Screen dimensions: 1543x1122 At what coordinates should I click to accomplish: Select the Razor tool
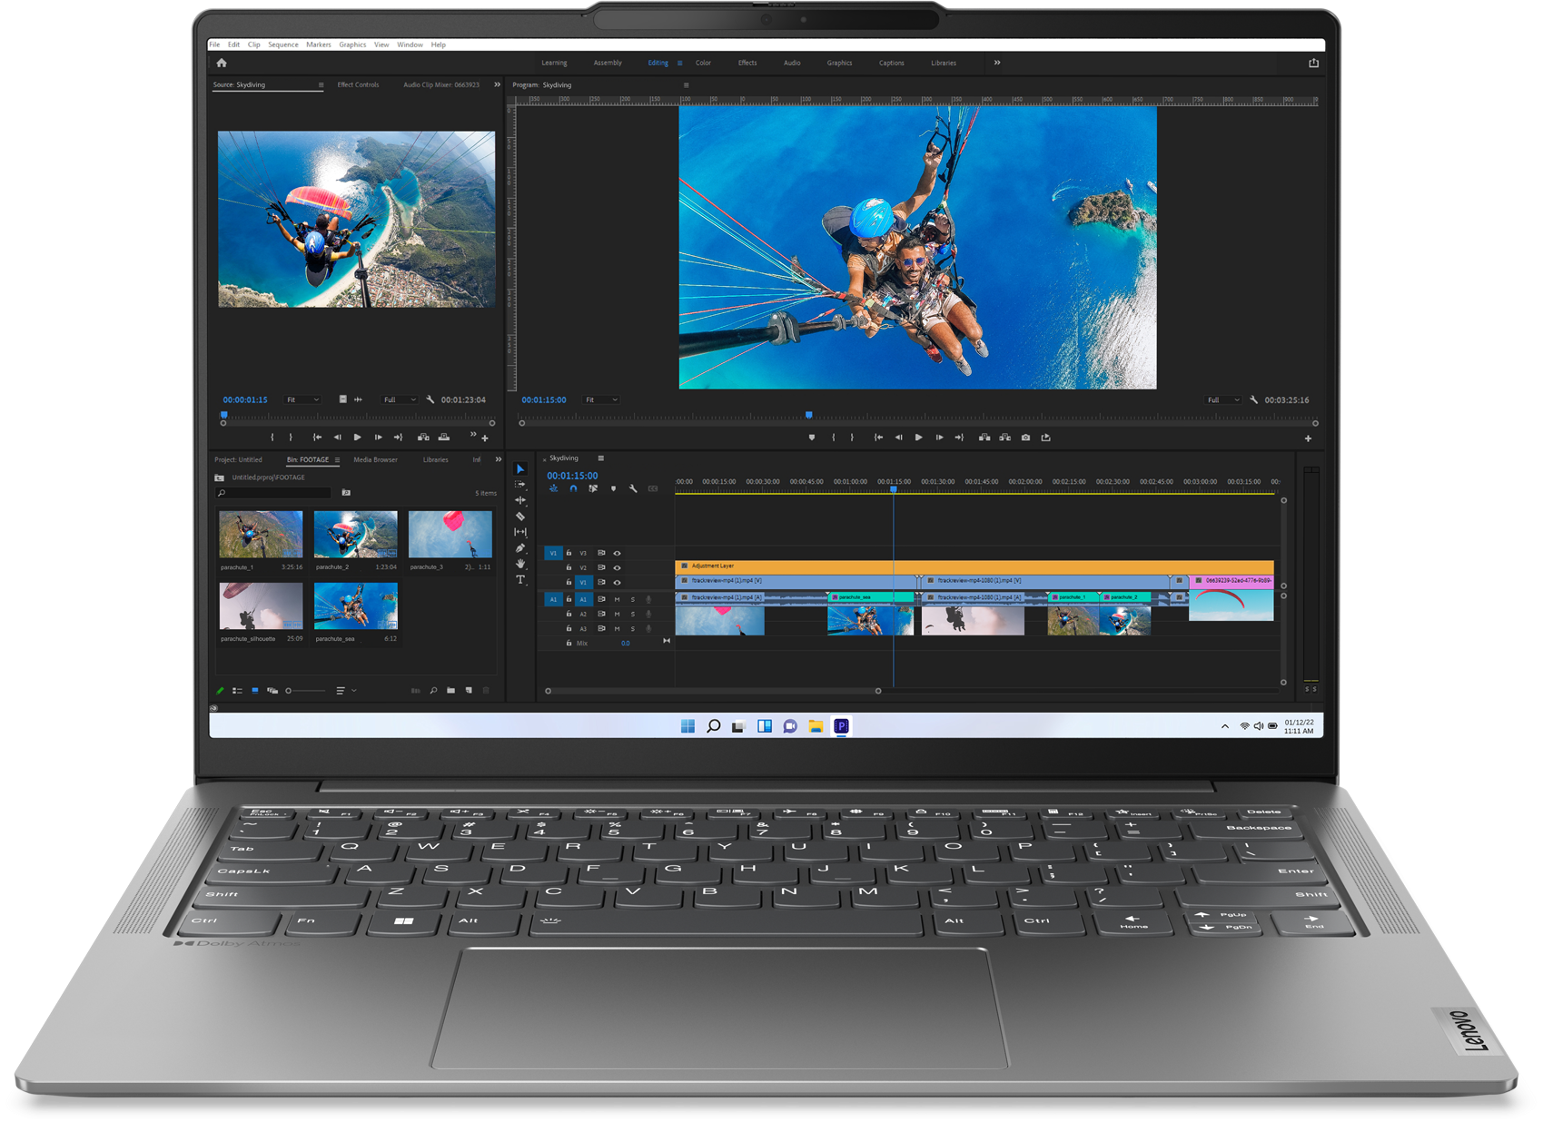pos(520,516)
